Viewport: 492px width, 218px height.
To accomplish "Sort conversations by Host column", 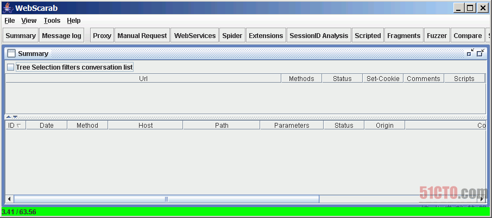I will coord(146,126).
